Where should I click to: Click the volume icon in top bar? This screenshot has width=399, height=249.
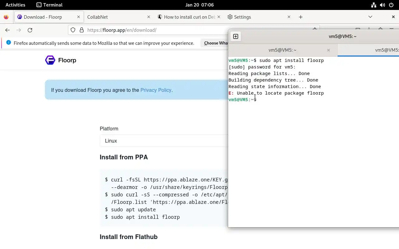tap(382, 5)
